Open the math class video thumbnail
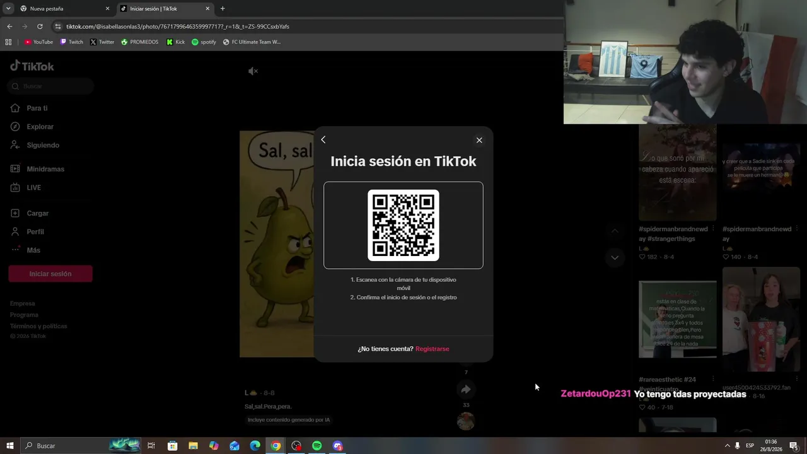 coord(678,319)
